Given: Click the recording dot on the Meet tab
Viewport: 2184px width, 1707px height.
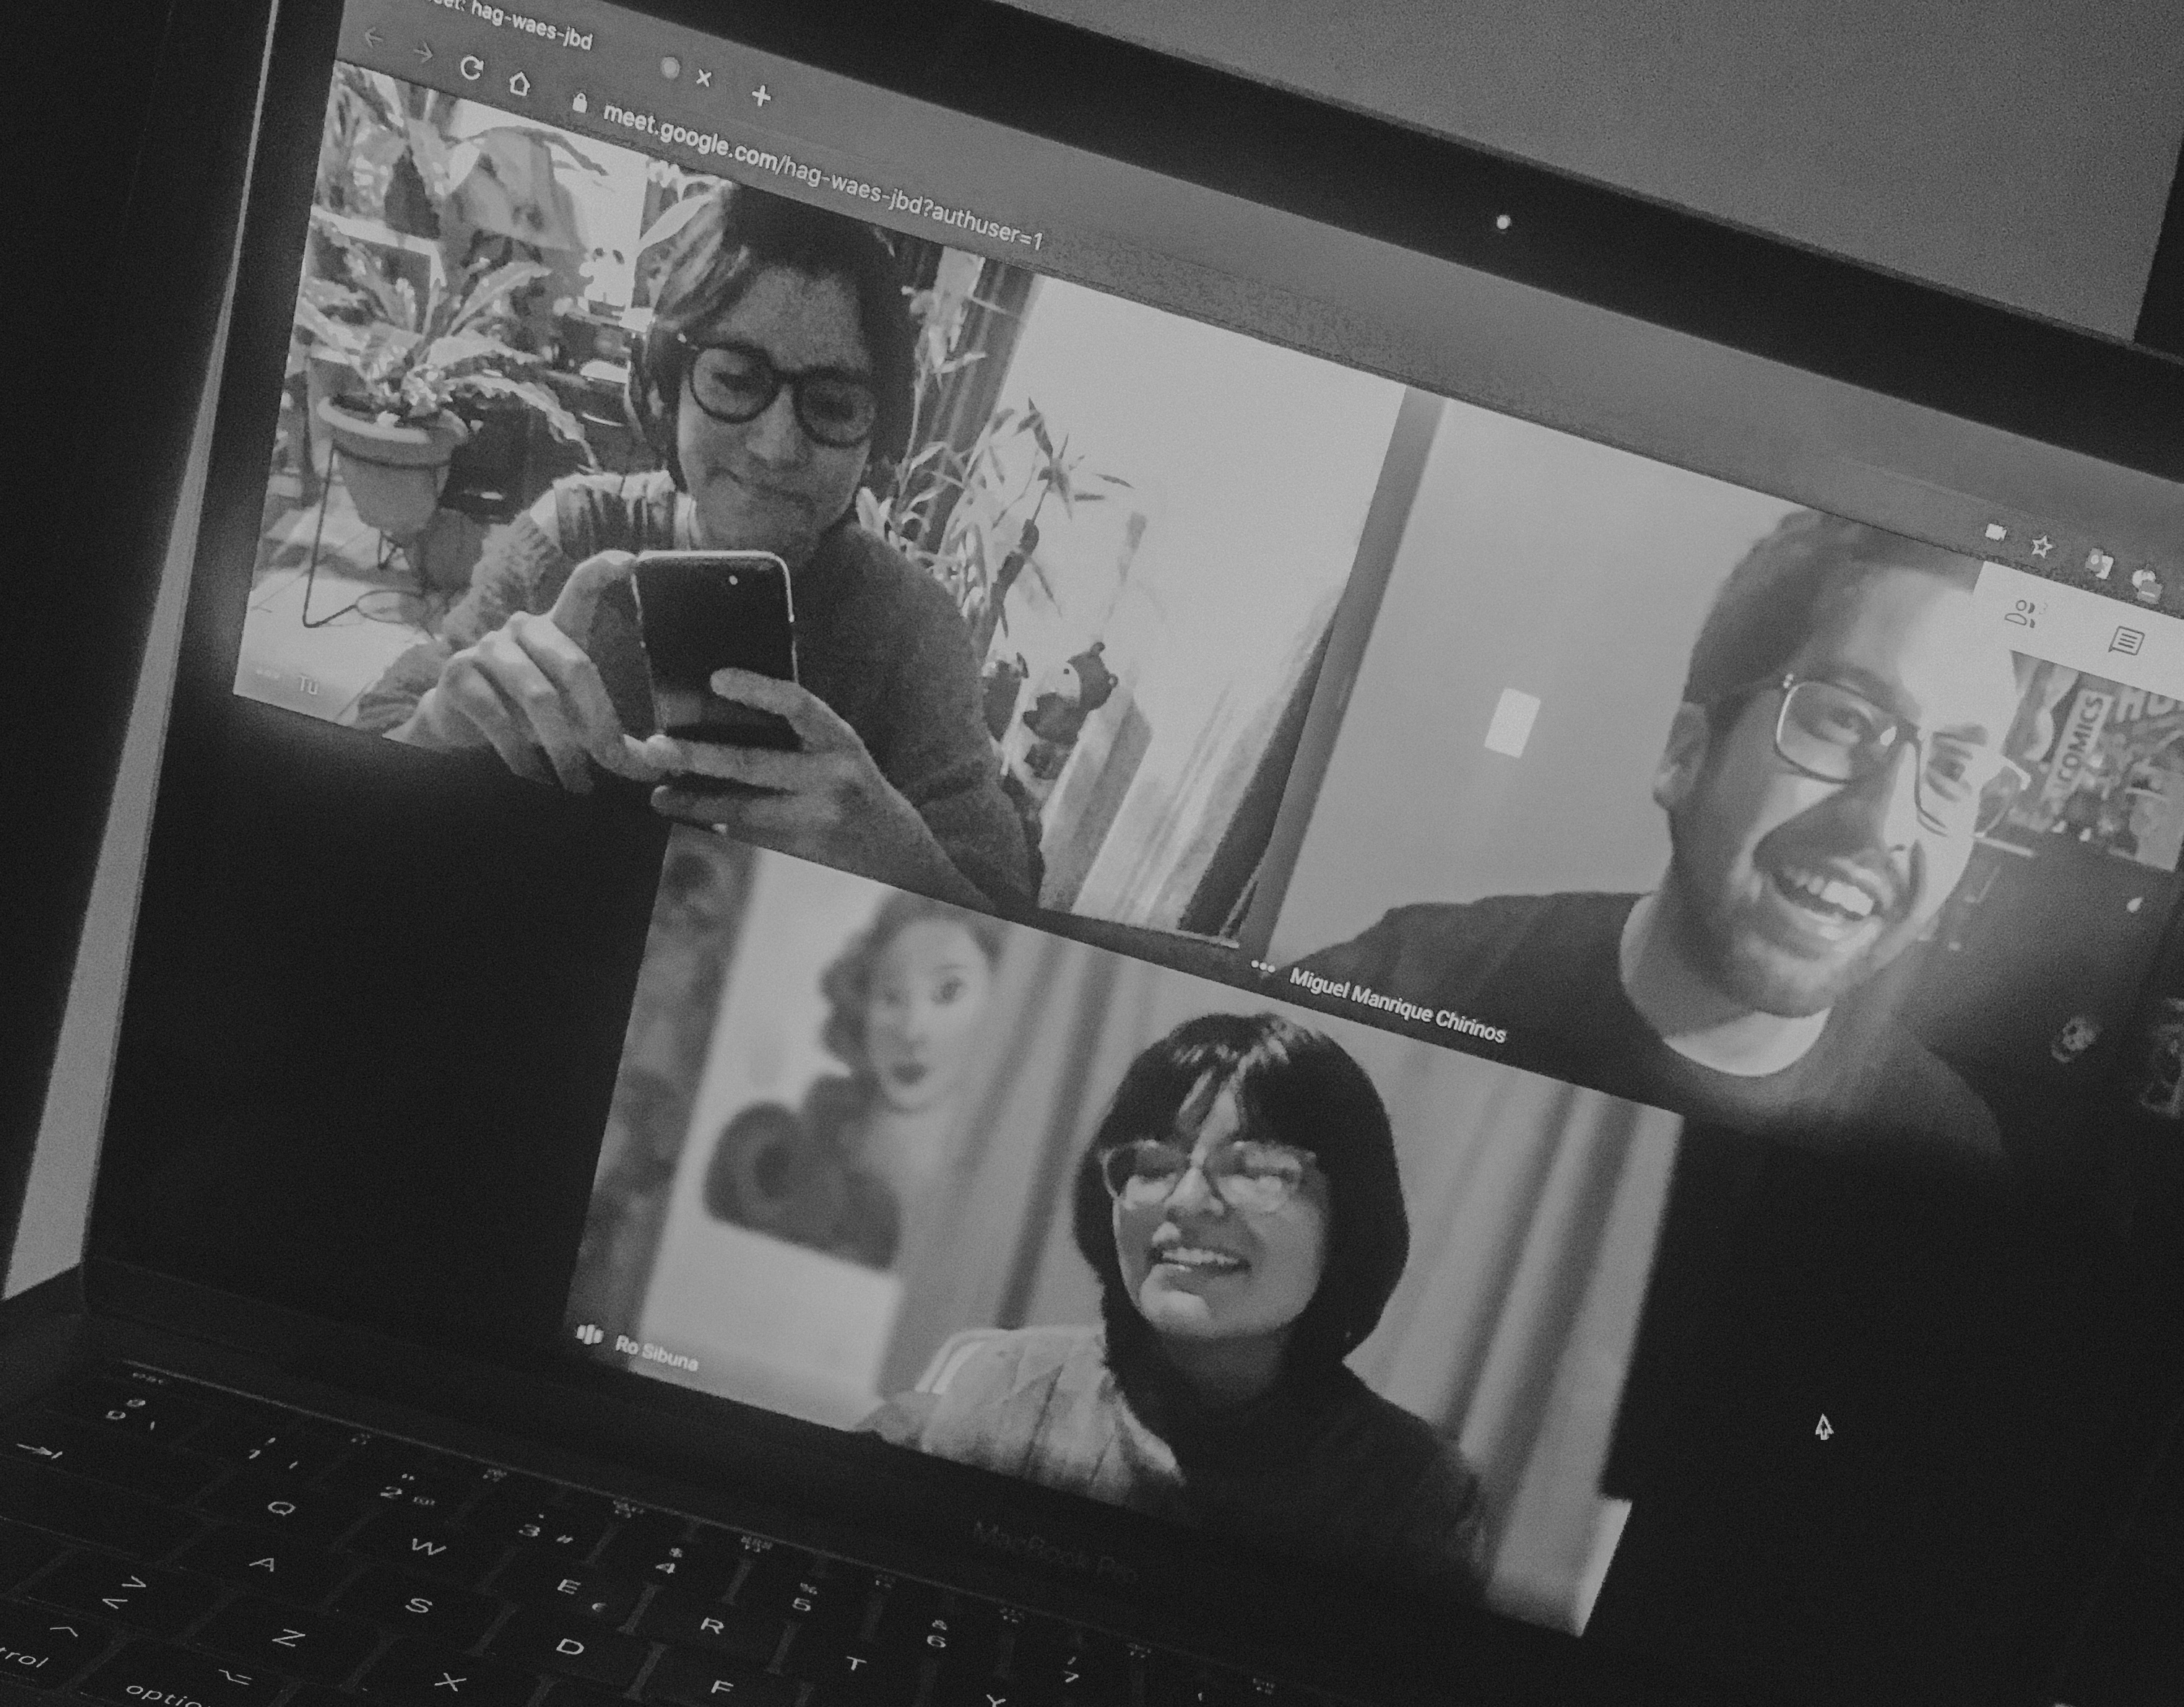Looking at the screenshot, I should pos(671,67).
